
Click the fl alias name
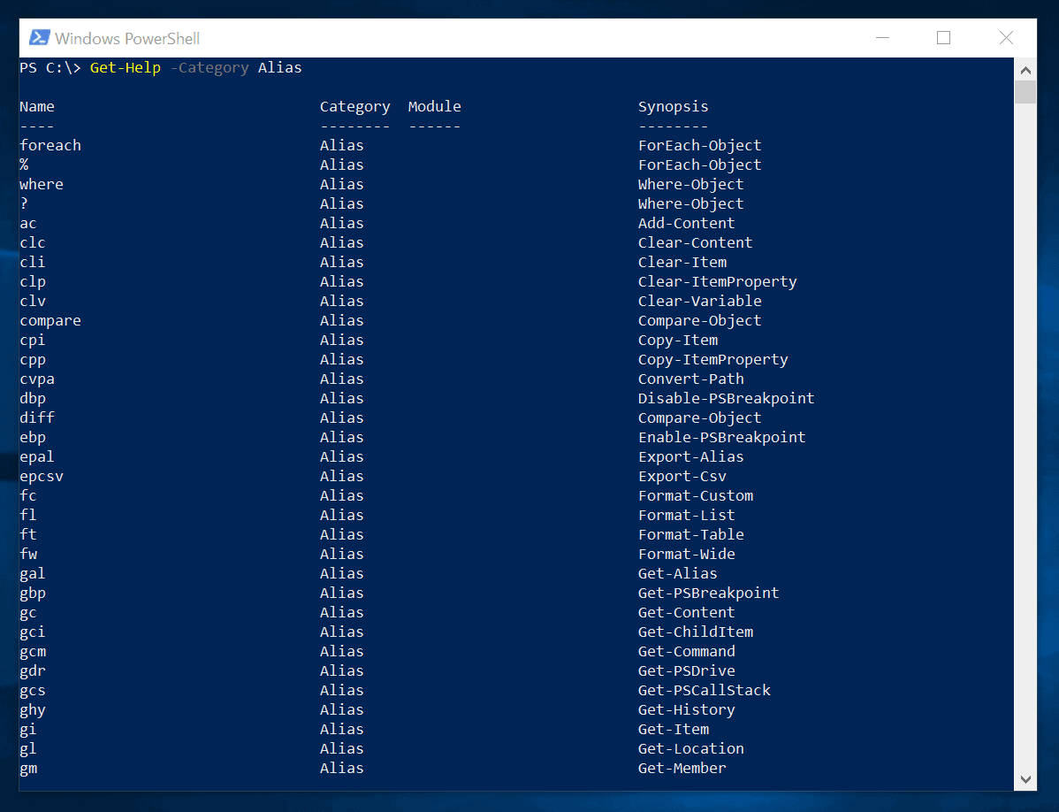click(x=28, y=515)
